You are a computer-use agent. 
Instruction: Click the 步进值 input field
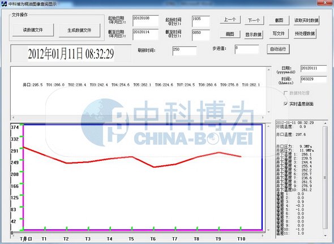click(247, 49)
